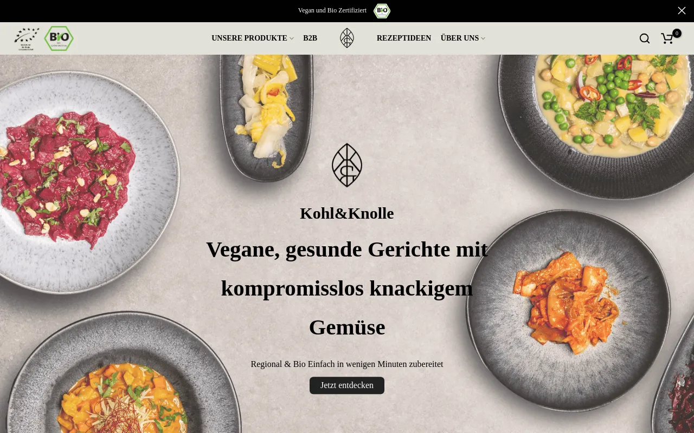Open the search magnifier icon
694x433 pixels.
click(x=644, y=38)
